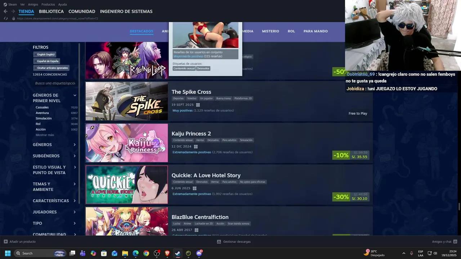Launch Google Chrome from the taskbar
The image size is (461, 259).
[x=146, y=253]
